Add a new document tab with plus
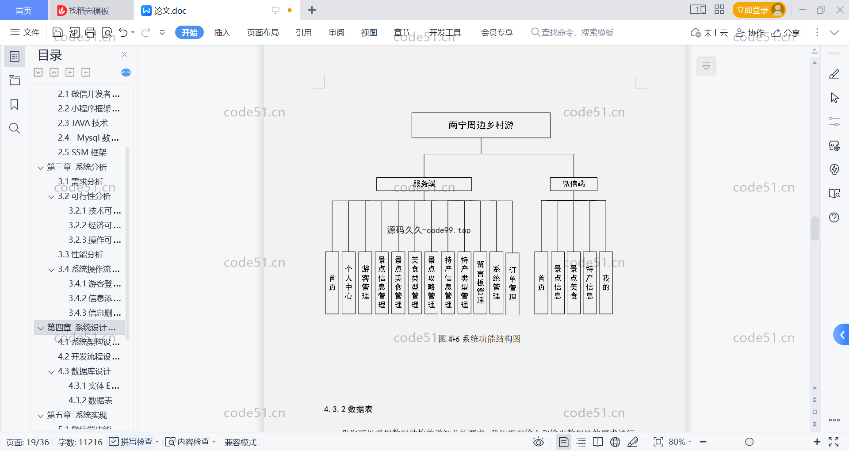849x451 pixels. 312,10
